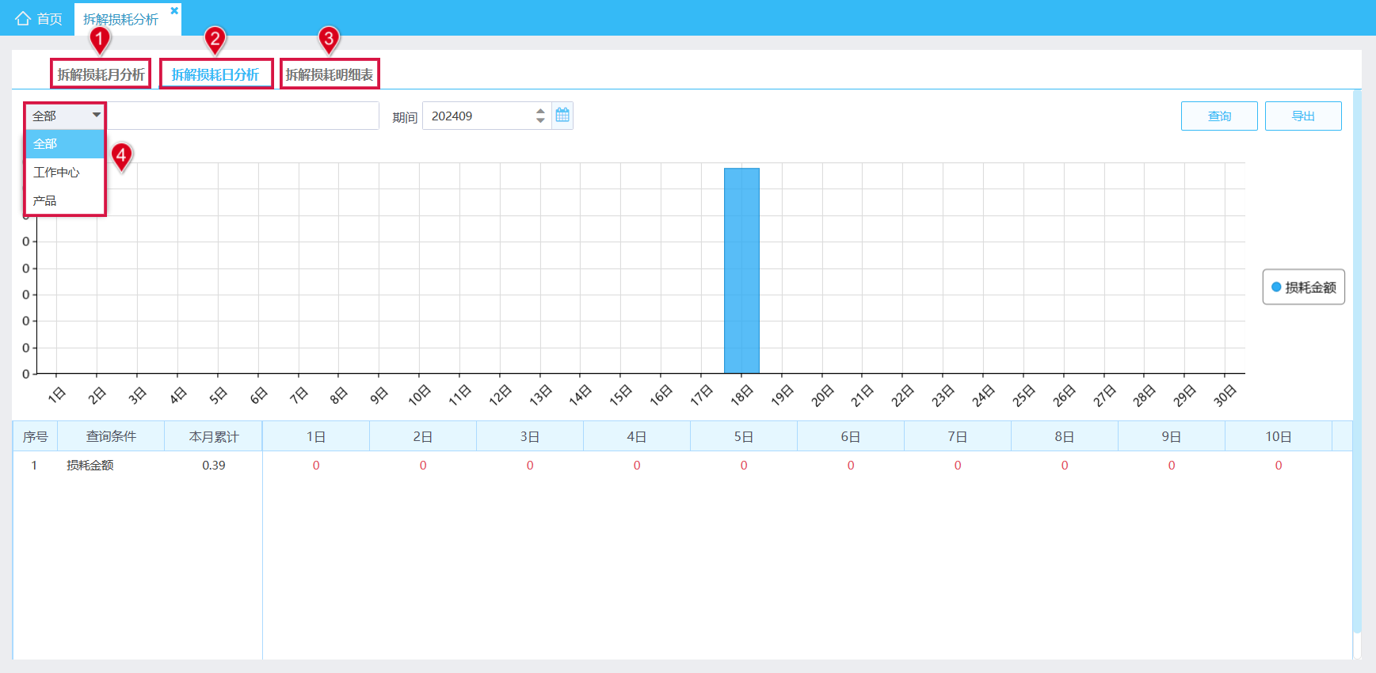Click the 1日 column header in the table
Screen dimensions: 1376x673
316,436
